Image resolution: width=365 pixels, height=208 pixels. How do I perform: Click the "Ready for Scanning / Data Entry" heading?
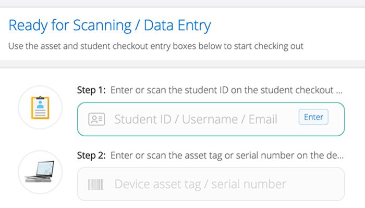[x=110, y=24]
